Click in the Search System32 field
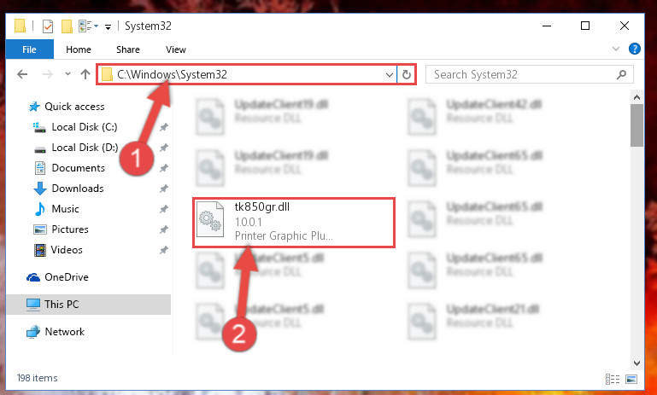This screenshot has width=657, height=395. [x=522, y=74]
